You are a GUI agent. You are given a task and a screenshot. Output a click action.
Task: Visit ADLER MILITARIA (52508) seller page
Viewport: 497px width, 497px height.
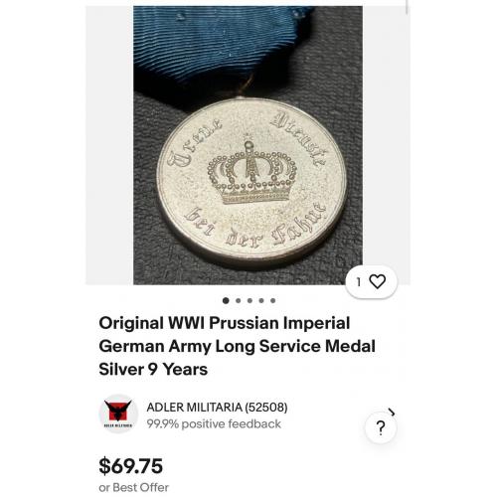tap(217, 407)
